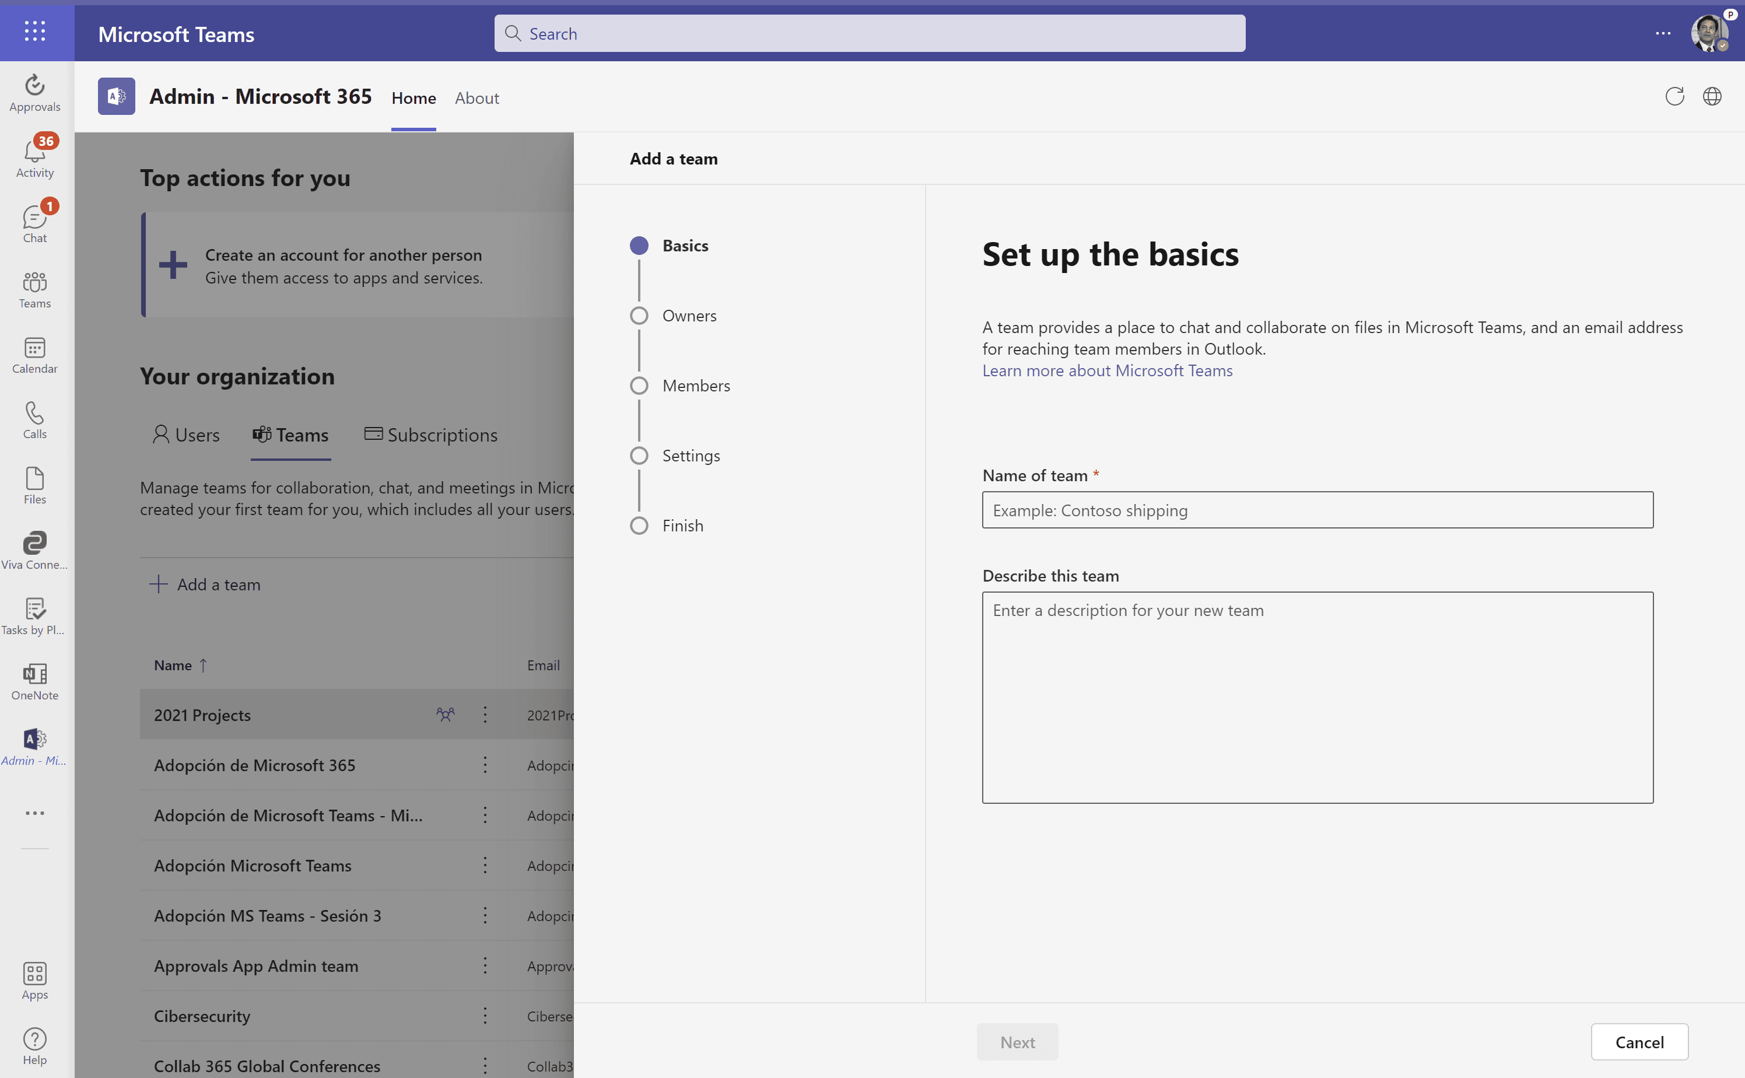The width and height of the screenshot is (1745, 1078).
Task: Select the Admin - Microsoft 365 sidebar app
Action: [x=35, y=747]
